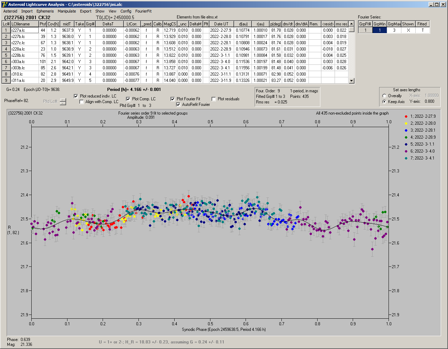448x349 pixels.
Task: Select GrpMin cell with value 1
Action: point(379,30)
